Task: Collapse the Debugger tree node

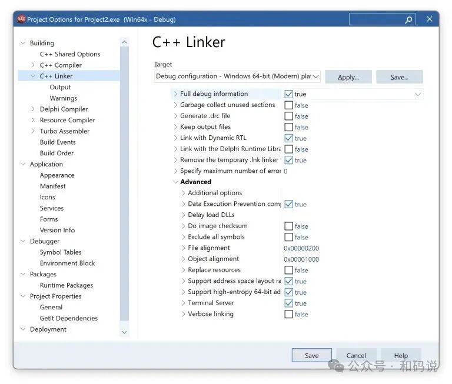Action: [23, 241]
